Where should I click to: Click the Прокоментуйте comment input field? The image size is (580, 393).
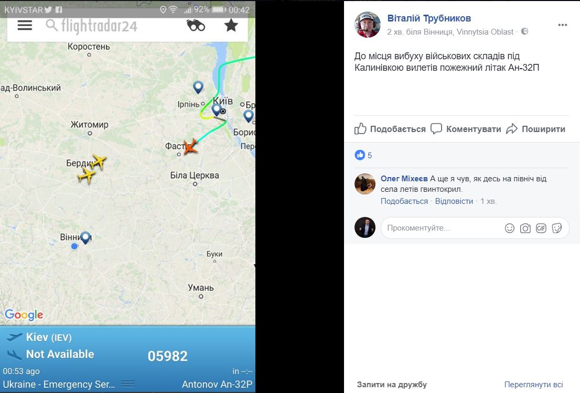click(442, 228)
